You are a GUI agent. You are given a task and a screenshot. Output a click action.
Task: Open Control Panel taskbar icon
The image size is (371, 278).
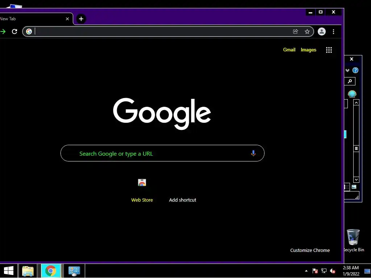[74, 271]
